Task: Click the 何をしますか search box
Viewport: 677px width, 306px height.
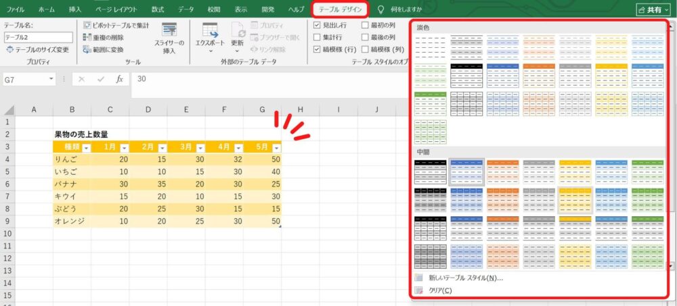Action: 406,9
